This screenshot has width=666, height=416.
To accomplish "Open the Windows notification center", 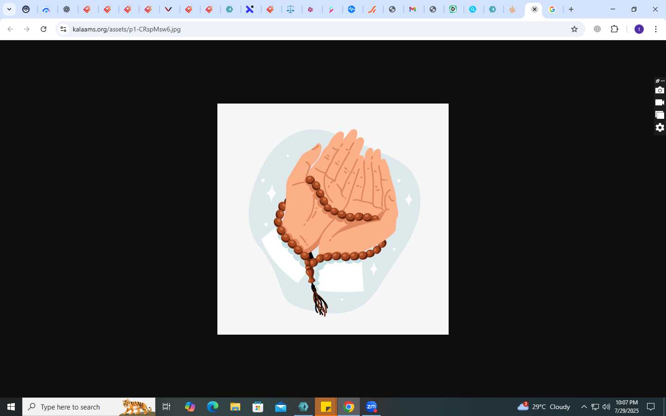I will 651,407.
